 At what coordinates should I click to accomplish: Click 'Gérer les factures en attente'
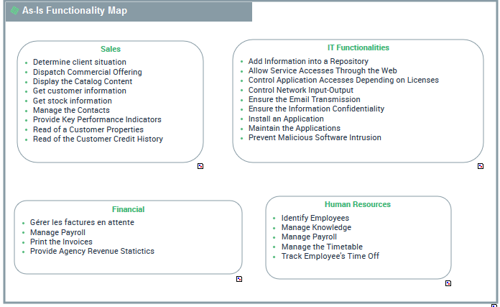82,223
